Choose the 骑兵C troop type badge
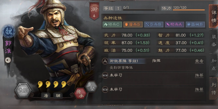Screen dimensions: 218x109 pyautogui.click(x=112, y=25)
